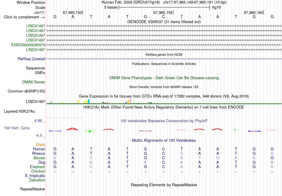
Task: Click 'RefSeq genes from NCBI' track title
Action: 164,55
